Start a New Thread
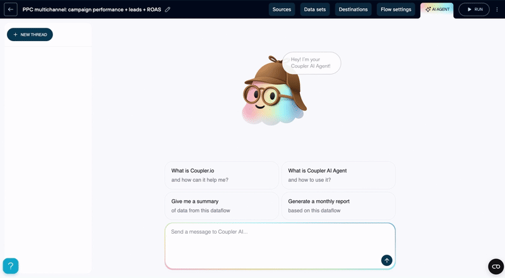Image resolution: width=505 pixels, height=278 pixels. click(30, 35)
